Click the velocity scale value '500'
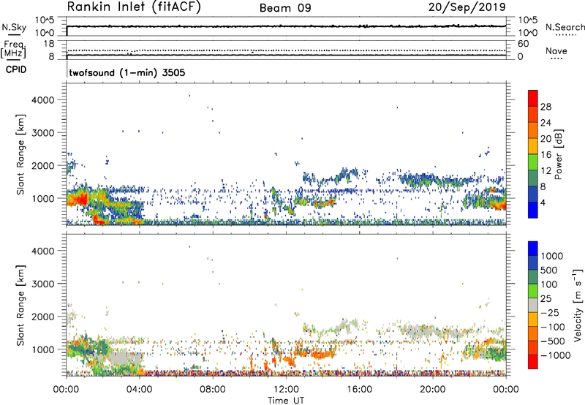The height and width of the screenshot is (405, 585). point(550,270)
